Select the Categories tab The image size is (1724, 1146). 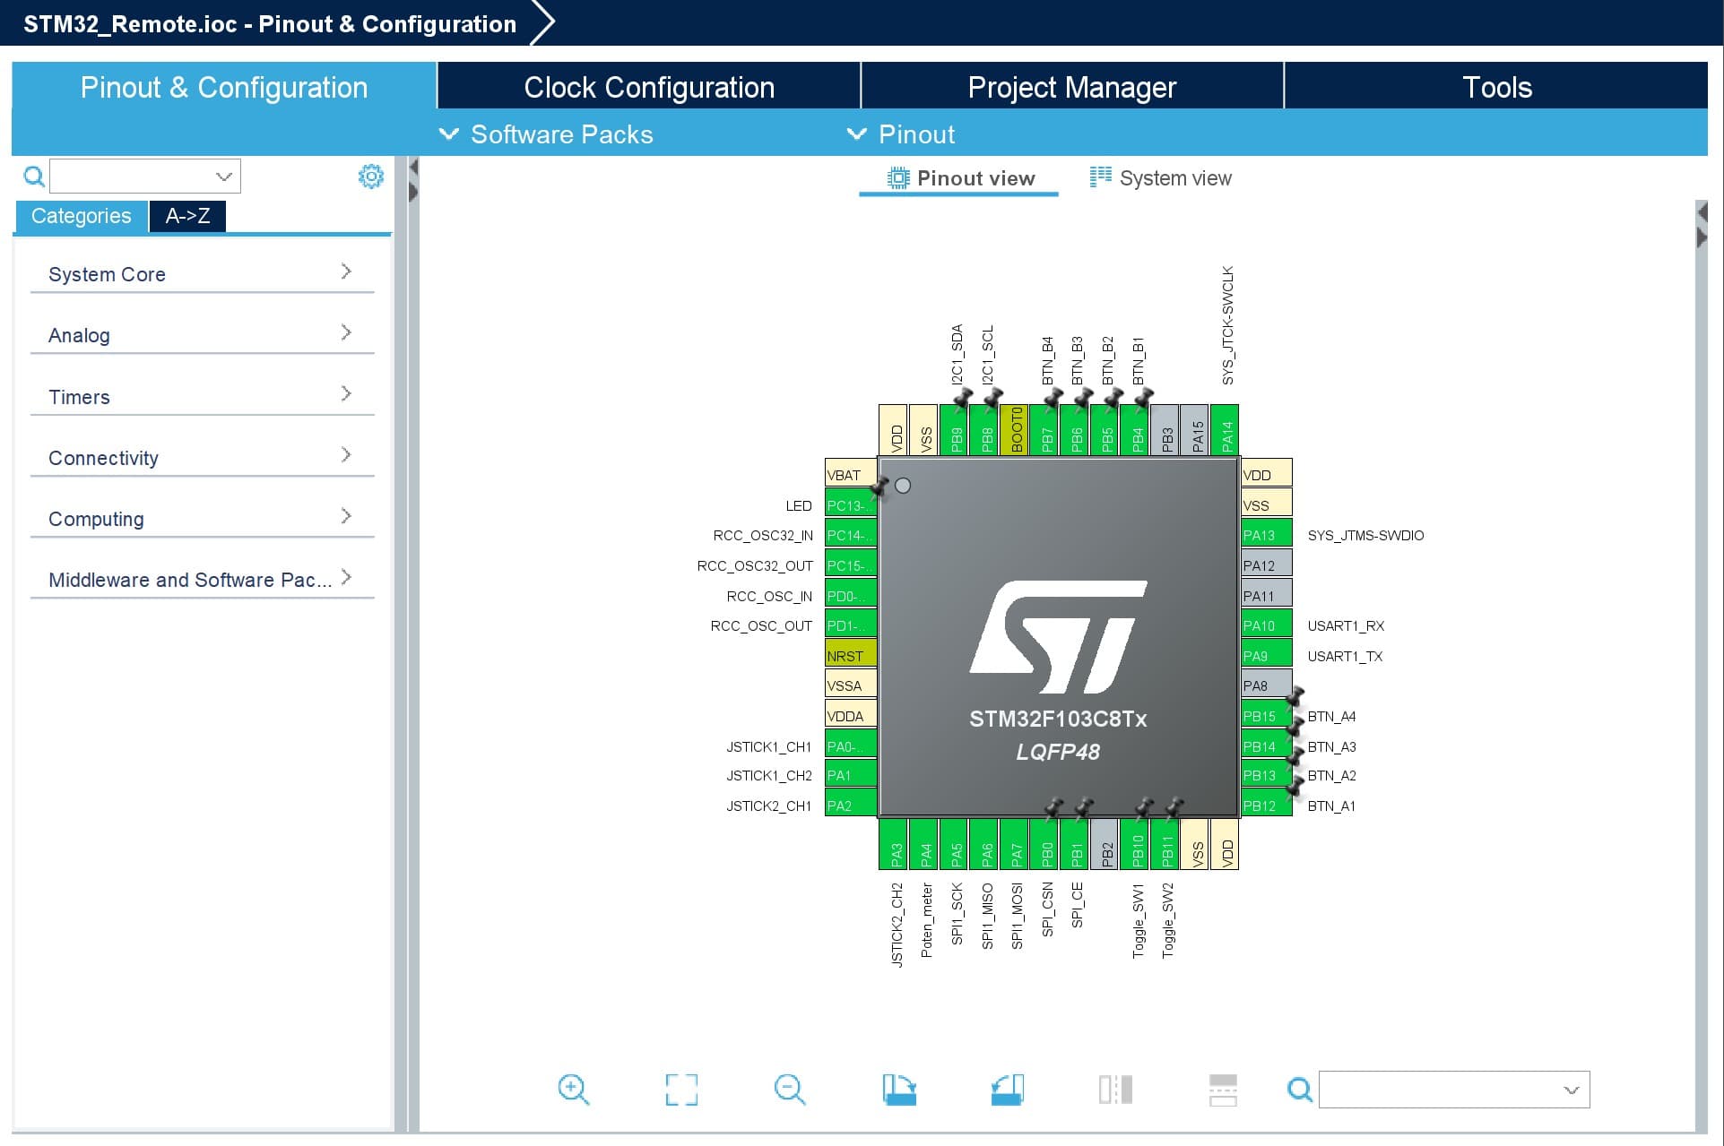[81, 216]
